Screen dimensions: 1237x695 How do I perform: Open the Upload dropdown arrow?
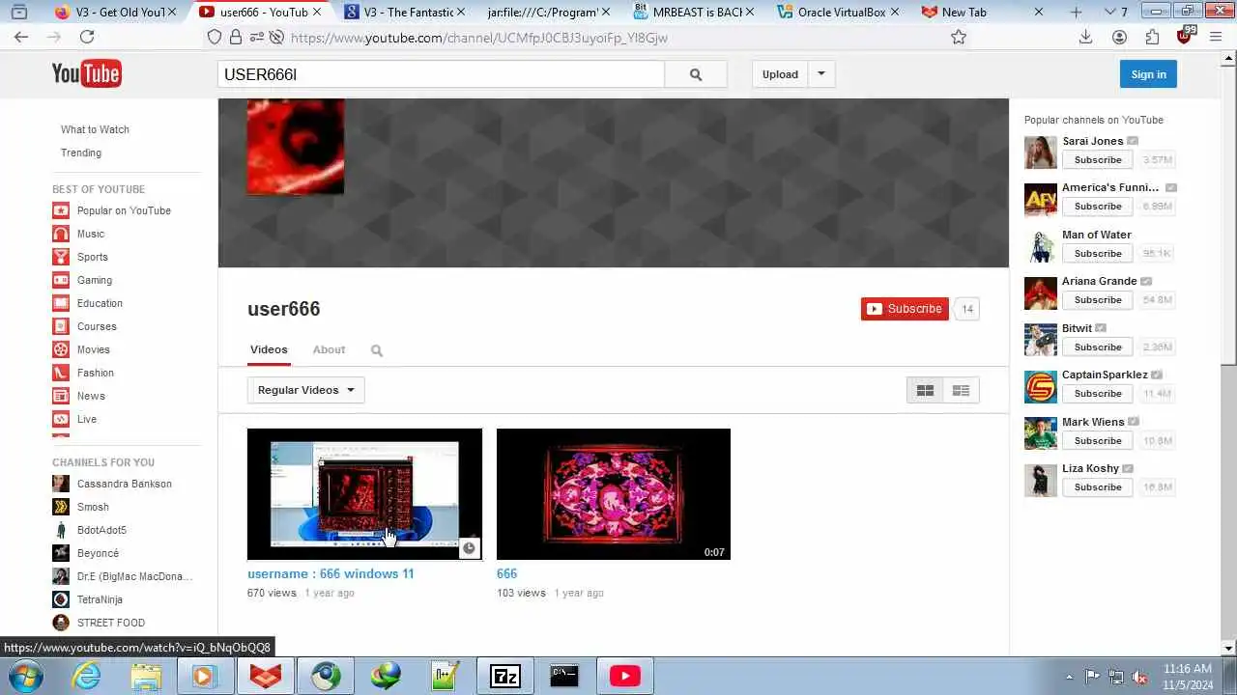pyautogui.click(x=821, y=74)
